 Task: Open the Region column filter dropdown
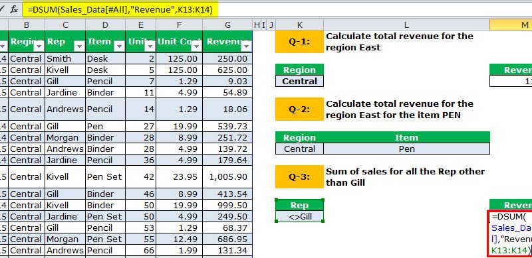39,46
